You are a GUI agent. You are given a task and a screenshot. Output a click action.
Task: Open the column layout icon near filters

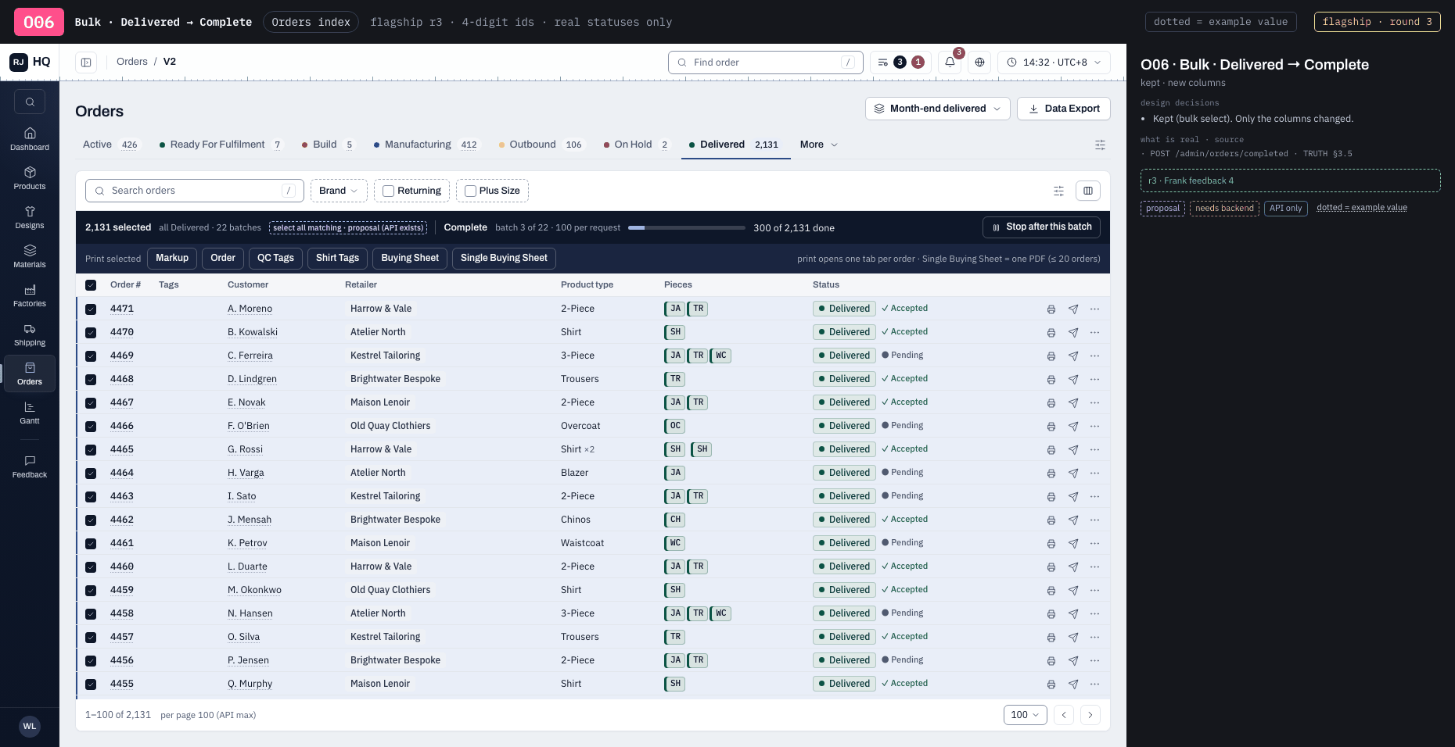[x=1088, y=191]
